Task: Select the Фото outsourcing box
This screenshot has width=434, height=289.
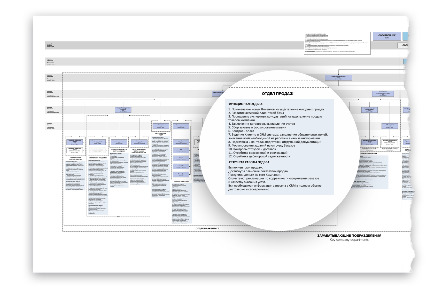Action: click(x=181, y=150)
